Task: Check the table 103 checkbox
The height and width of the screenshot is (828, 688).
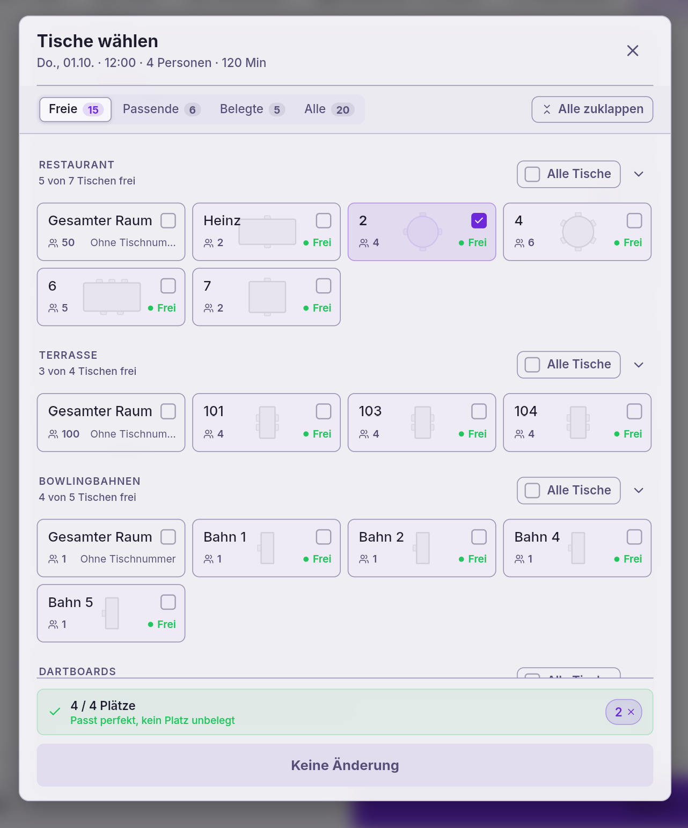Action: click(x=479, y=411)
